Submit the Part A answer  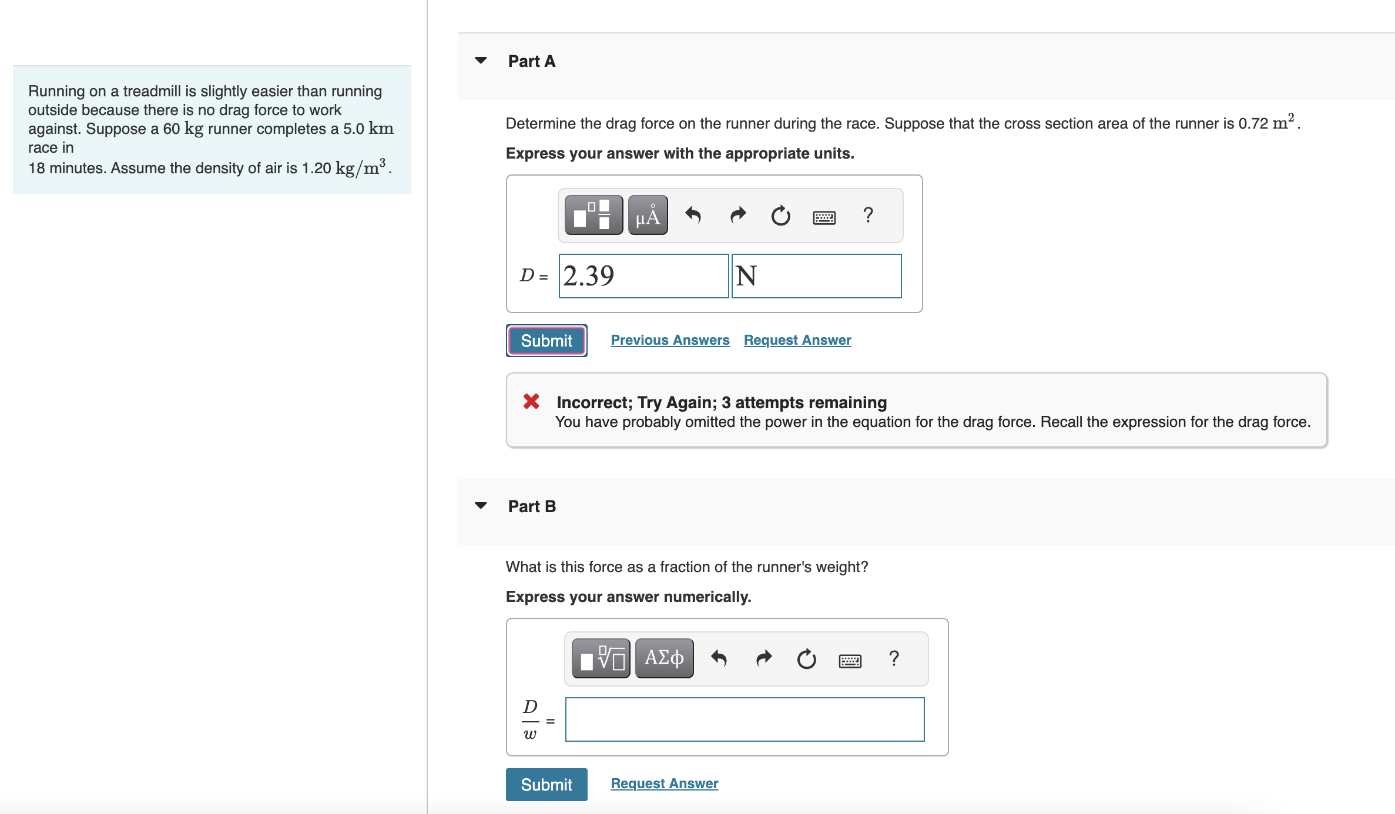(546, 341)
